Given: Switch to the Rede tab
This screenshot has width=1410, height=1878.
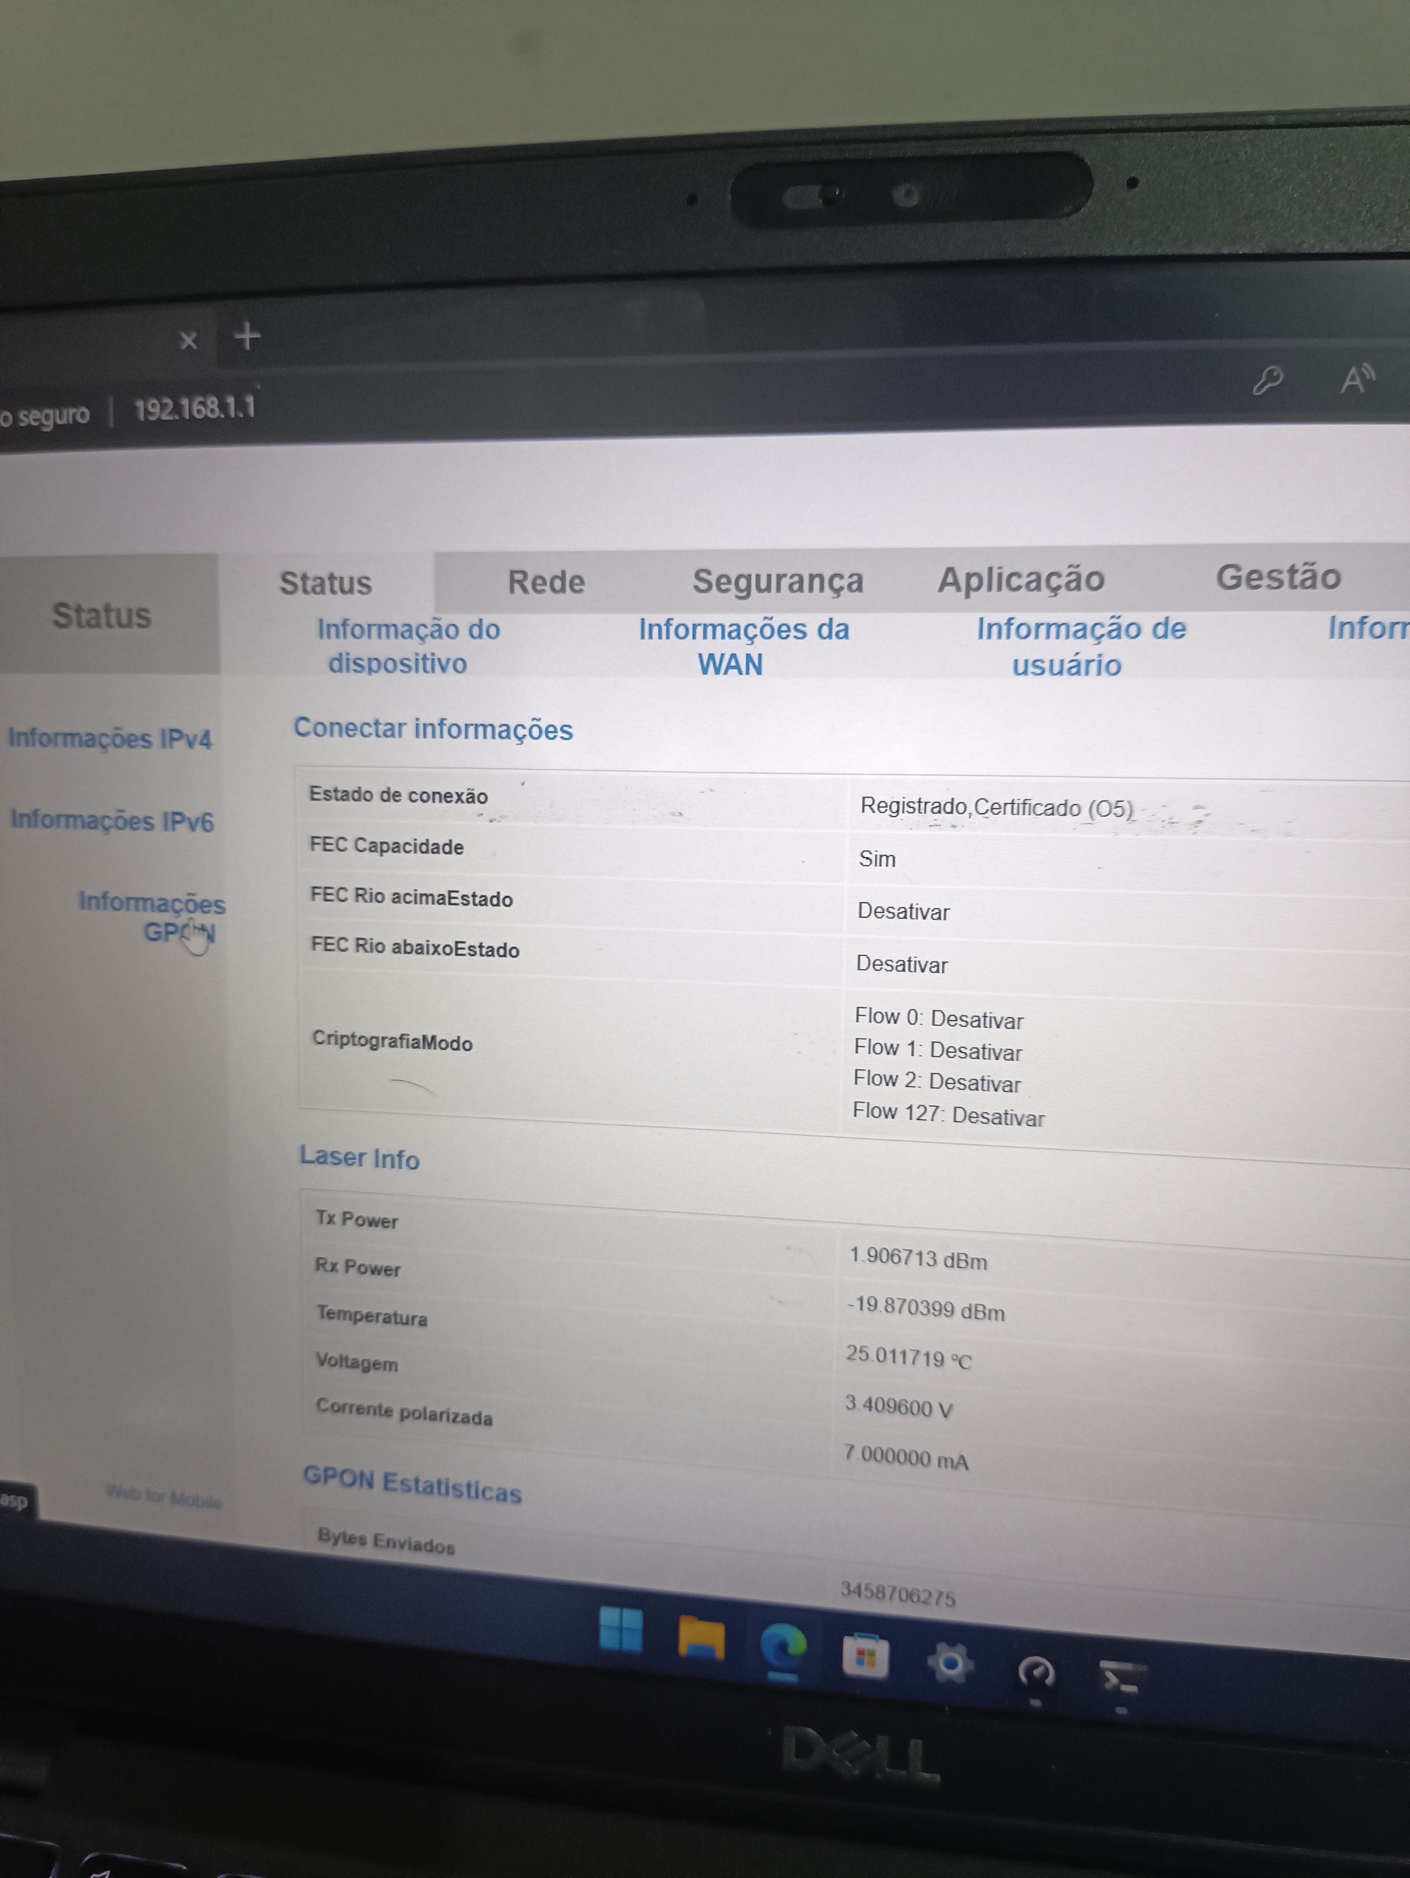Looking at the screenshot, I should (546, 582).
